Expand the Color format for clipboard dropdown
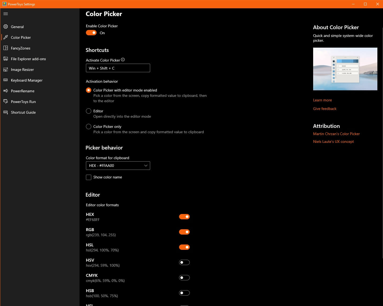The height and width of the screenshot is (306, 383). (118, 166)
